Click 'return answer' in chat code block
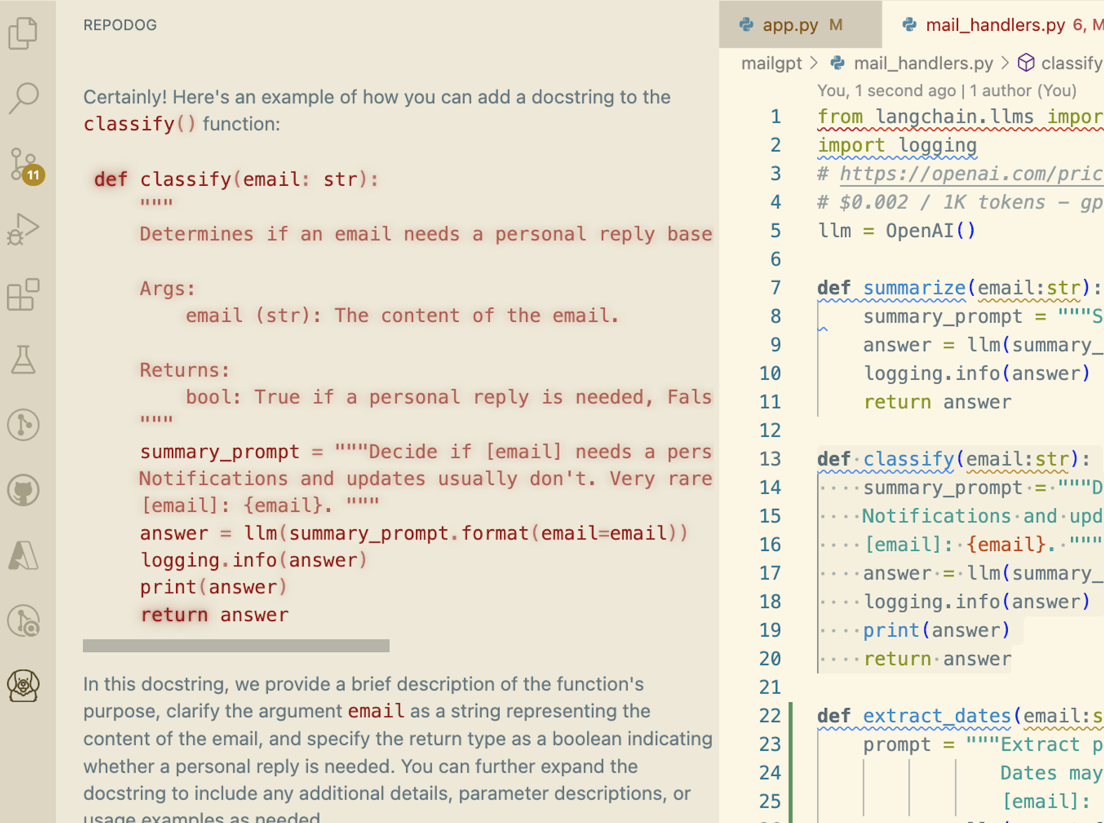This screenshot has width=1104, height=823. pos(214,615)
